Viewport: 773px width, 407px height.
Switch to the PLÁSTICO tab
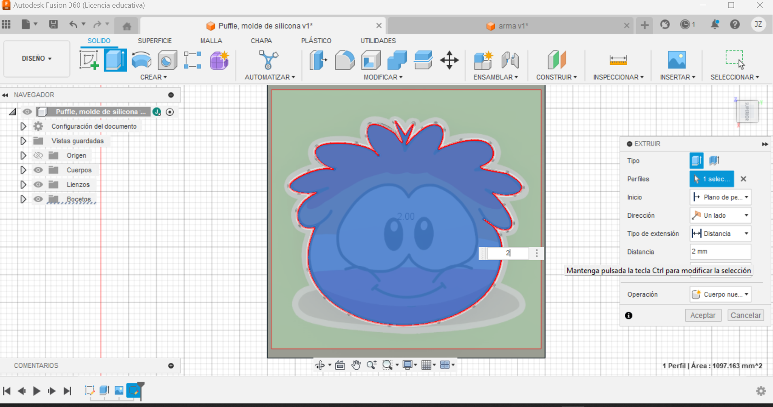[x=316, y=41]
